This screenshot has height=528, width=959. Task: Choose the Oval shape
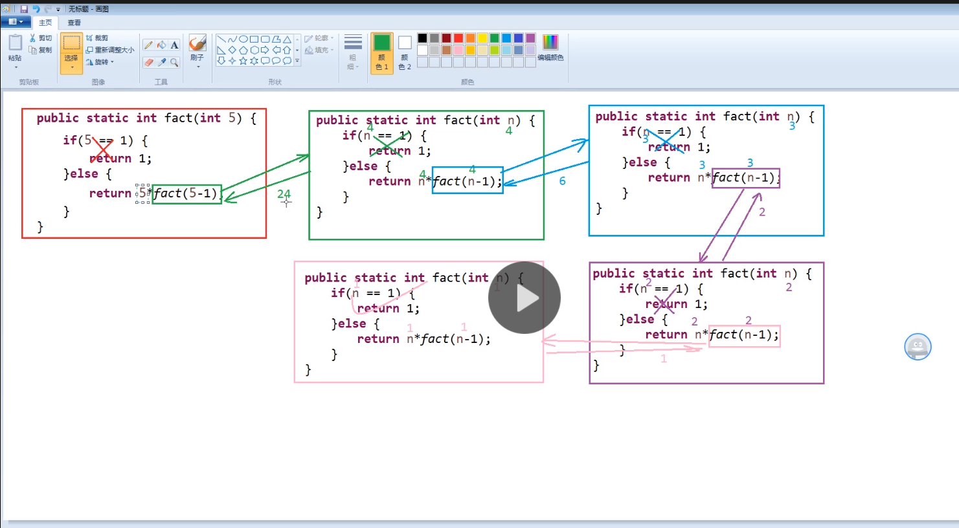click(243, 39)
